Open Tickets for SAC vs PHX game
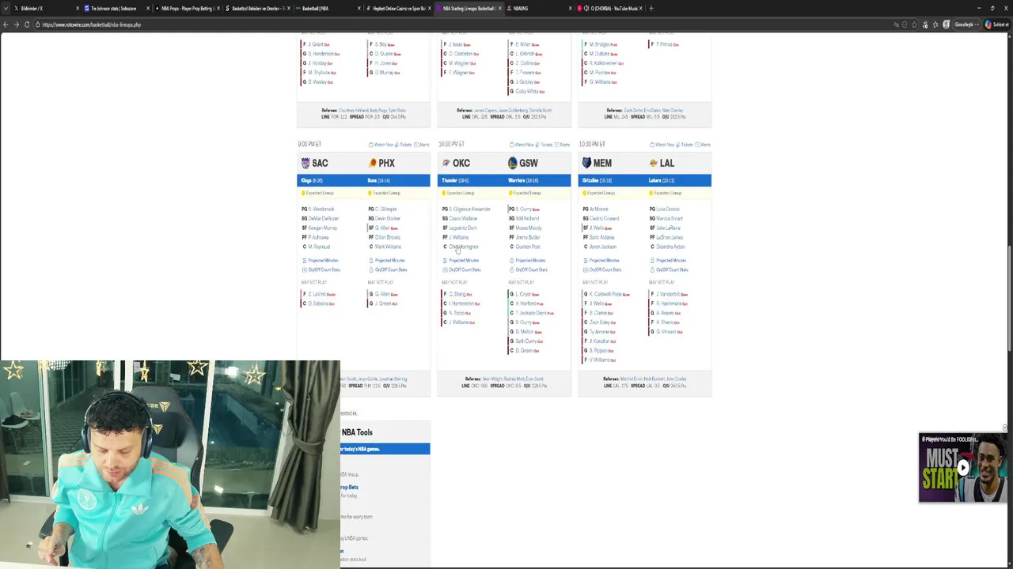 (x=404, y=145)
